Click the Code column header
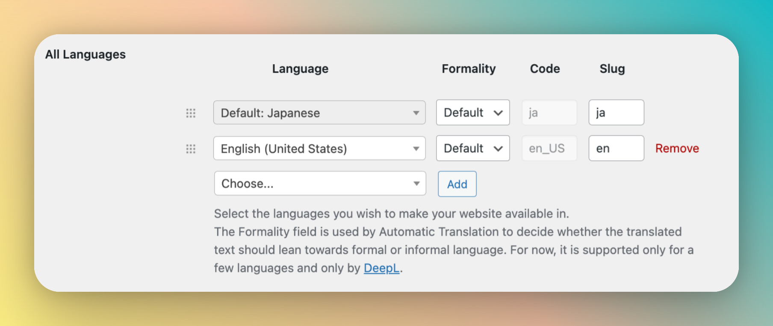 [545, 69]
